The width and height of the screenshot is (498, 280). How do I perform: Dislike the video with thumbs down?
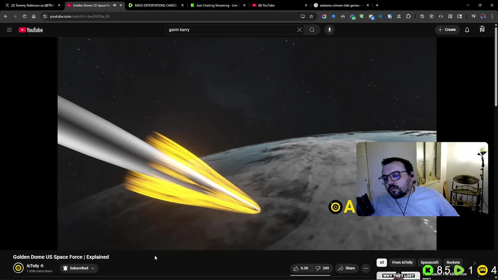tap(322, 268)
